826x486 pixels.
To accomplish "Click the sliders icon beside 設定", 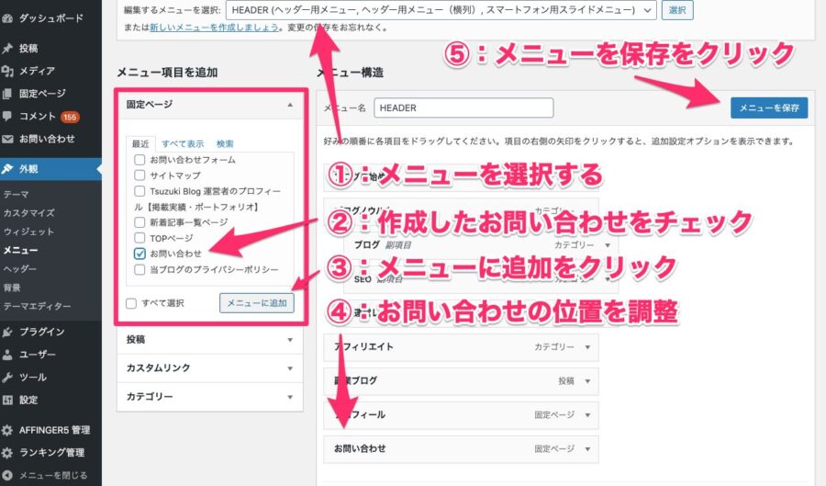I will [x=6, y=400].
